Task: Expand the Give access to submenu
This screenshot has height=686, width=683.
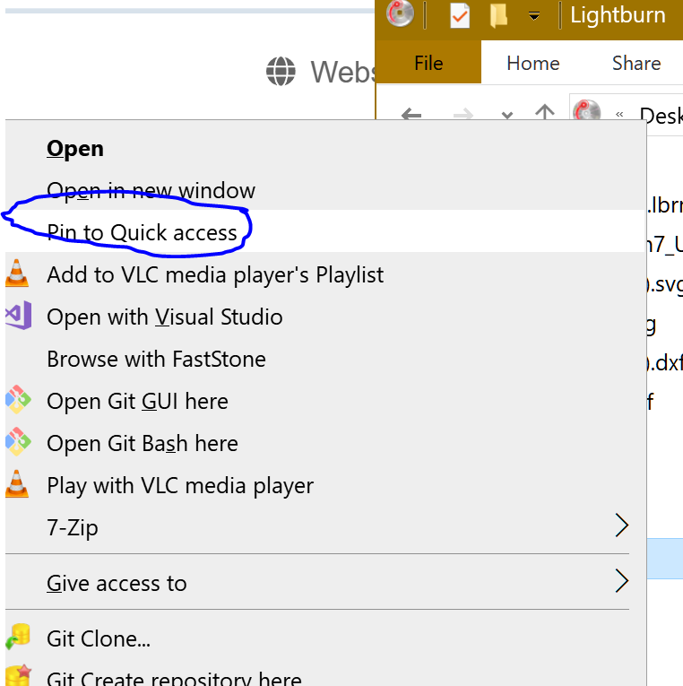Action: [x=621, y=582]
